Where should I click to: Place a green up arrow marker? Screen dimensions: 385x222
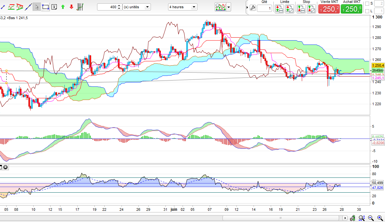[63, 7]
